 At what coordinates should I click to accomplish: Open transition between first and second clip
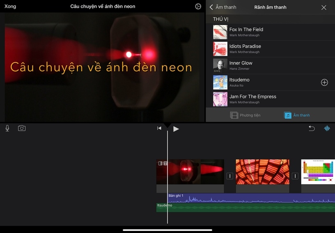pos(230,176)
